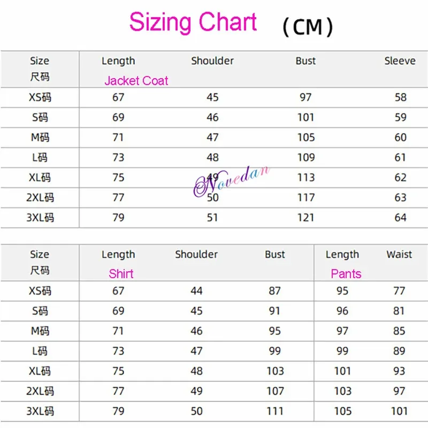
Task: Select the XS size row in jacket table
Action: click(40, 97)
